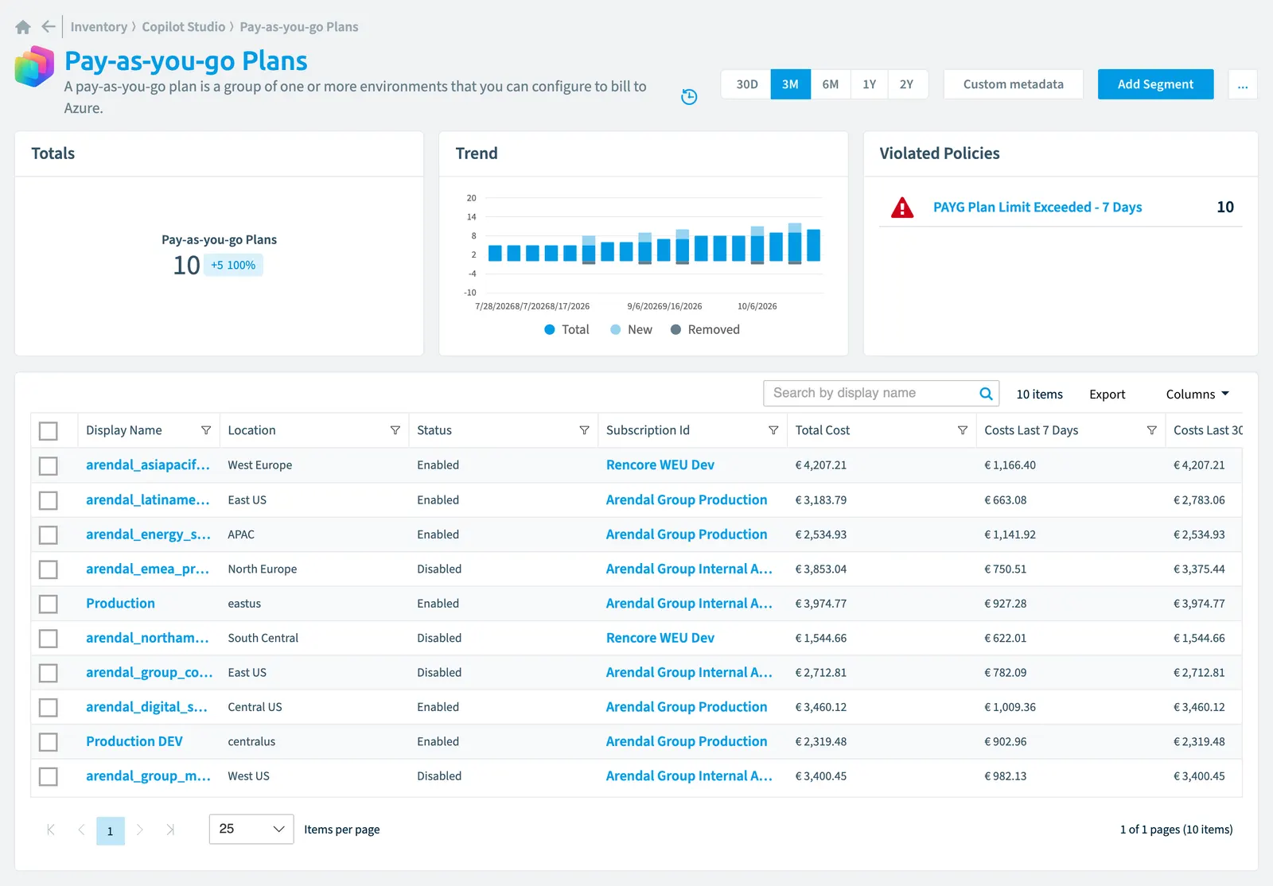This screenshot has height=886, width=1273.
Task: Click the red policy violation warning icon
Action: click(x=902, y=208)
